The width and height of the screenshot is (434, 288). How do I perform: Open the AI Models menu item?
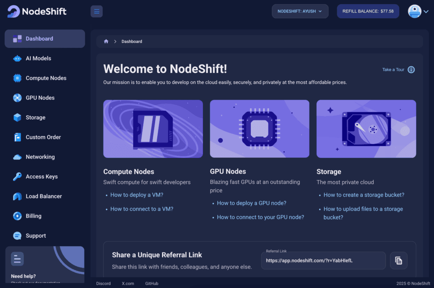(45, 58)
